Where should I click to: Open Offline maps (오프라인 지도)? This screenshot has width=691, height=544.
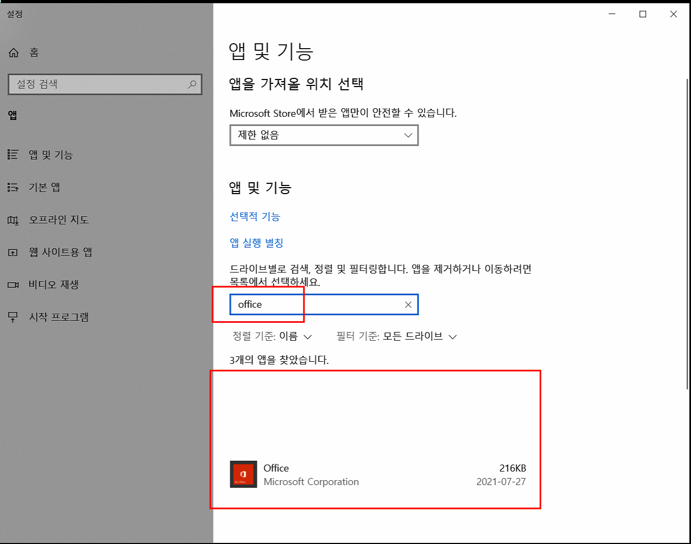(59, 220)
